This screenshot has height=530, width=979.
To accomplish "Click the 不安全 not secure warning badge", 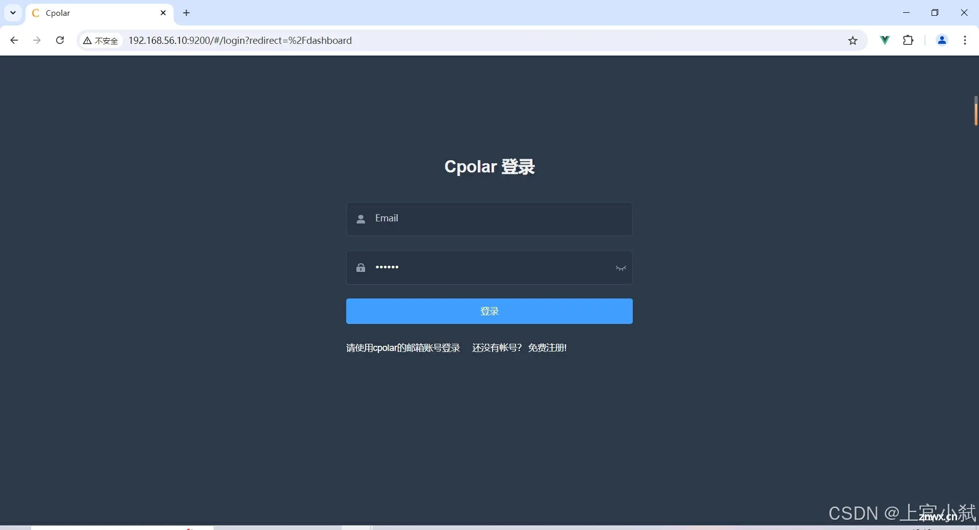I will click(x=101, y=41).
